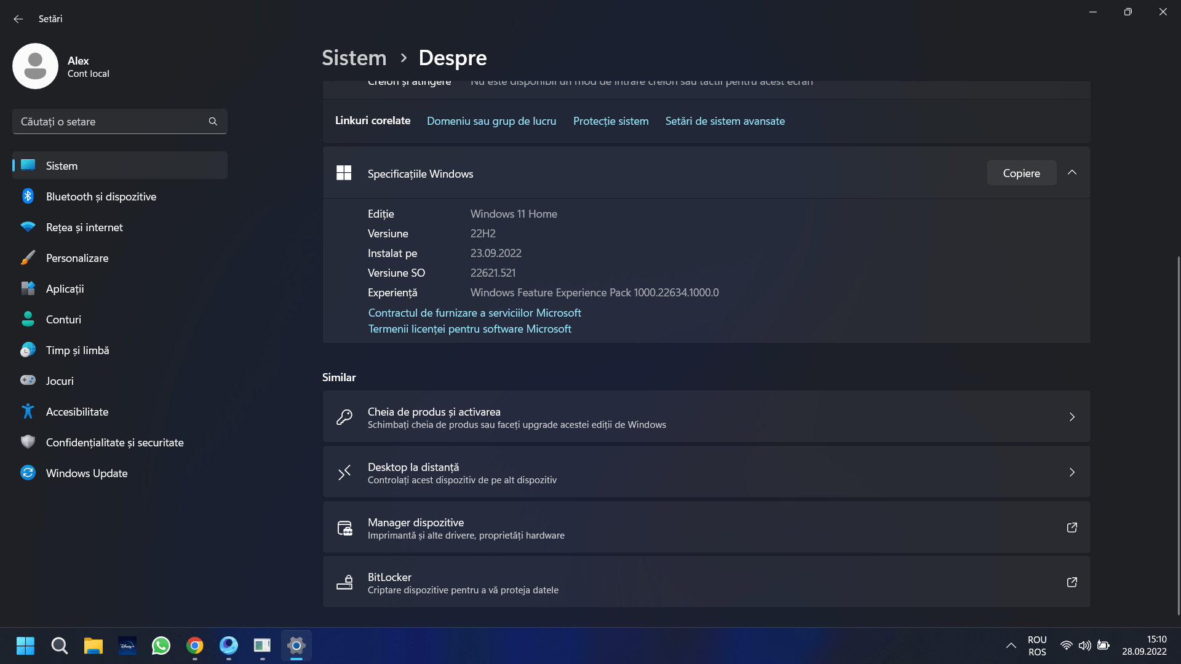The image size is (1181, 664).
Task: Open the battery status tray icon
Action: pos(1103,646)
